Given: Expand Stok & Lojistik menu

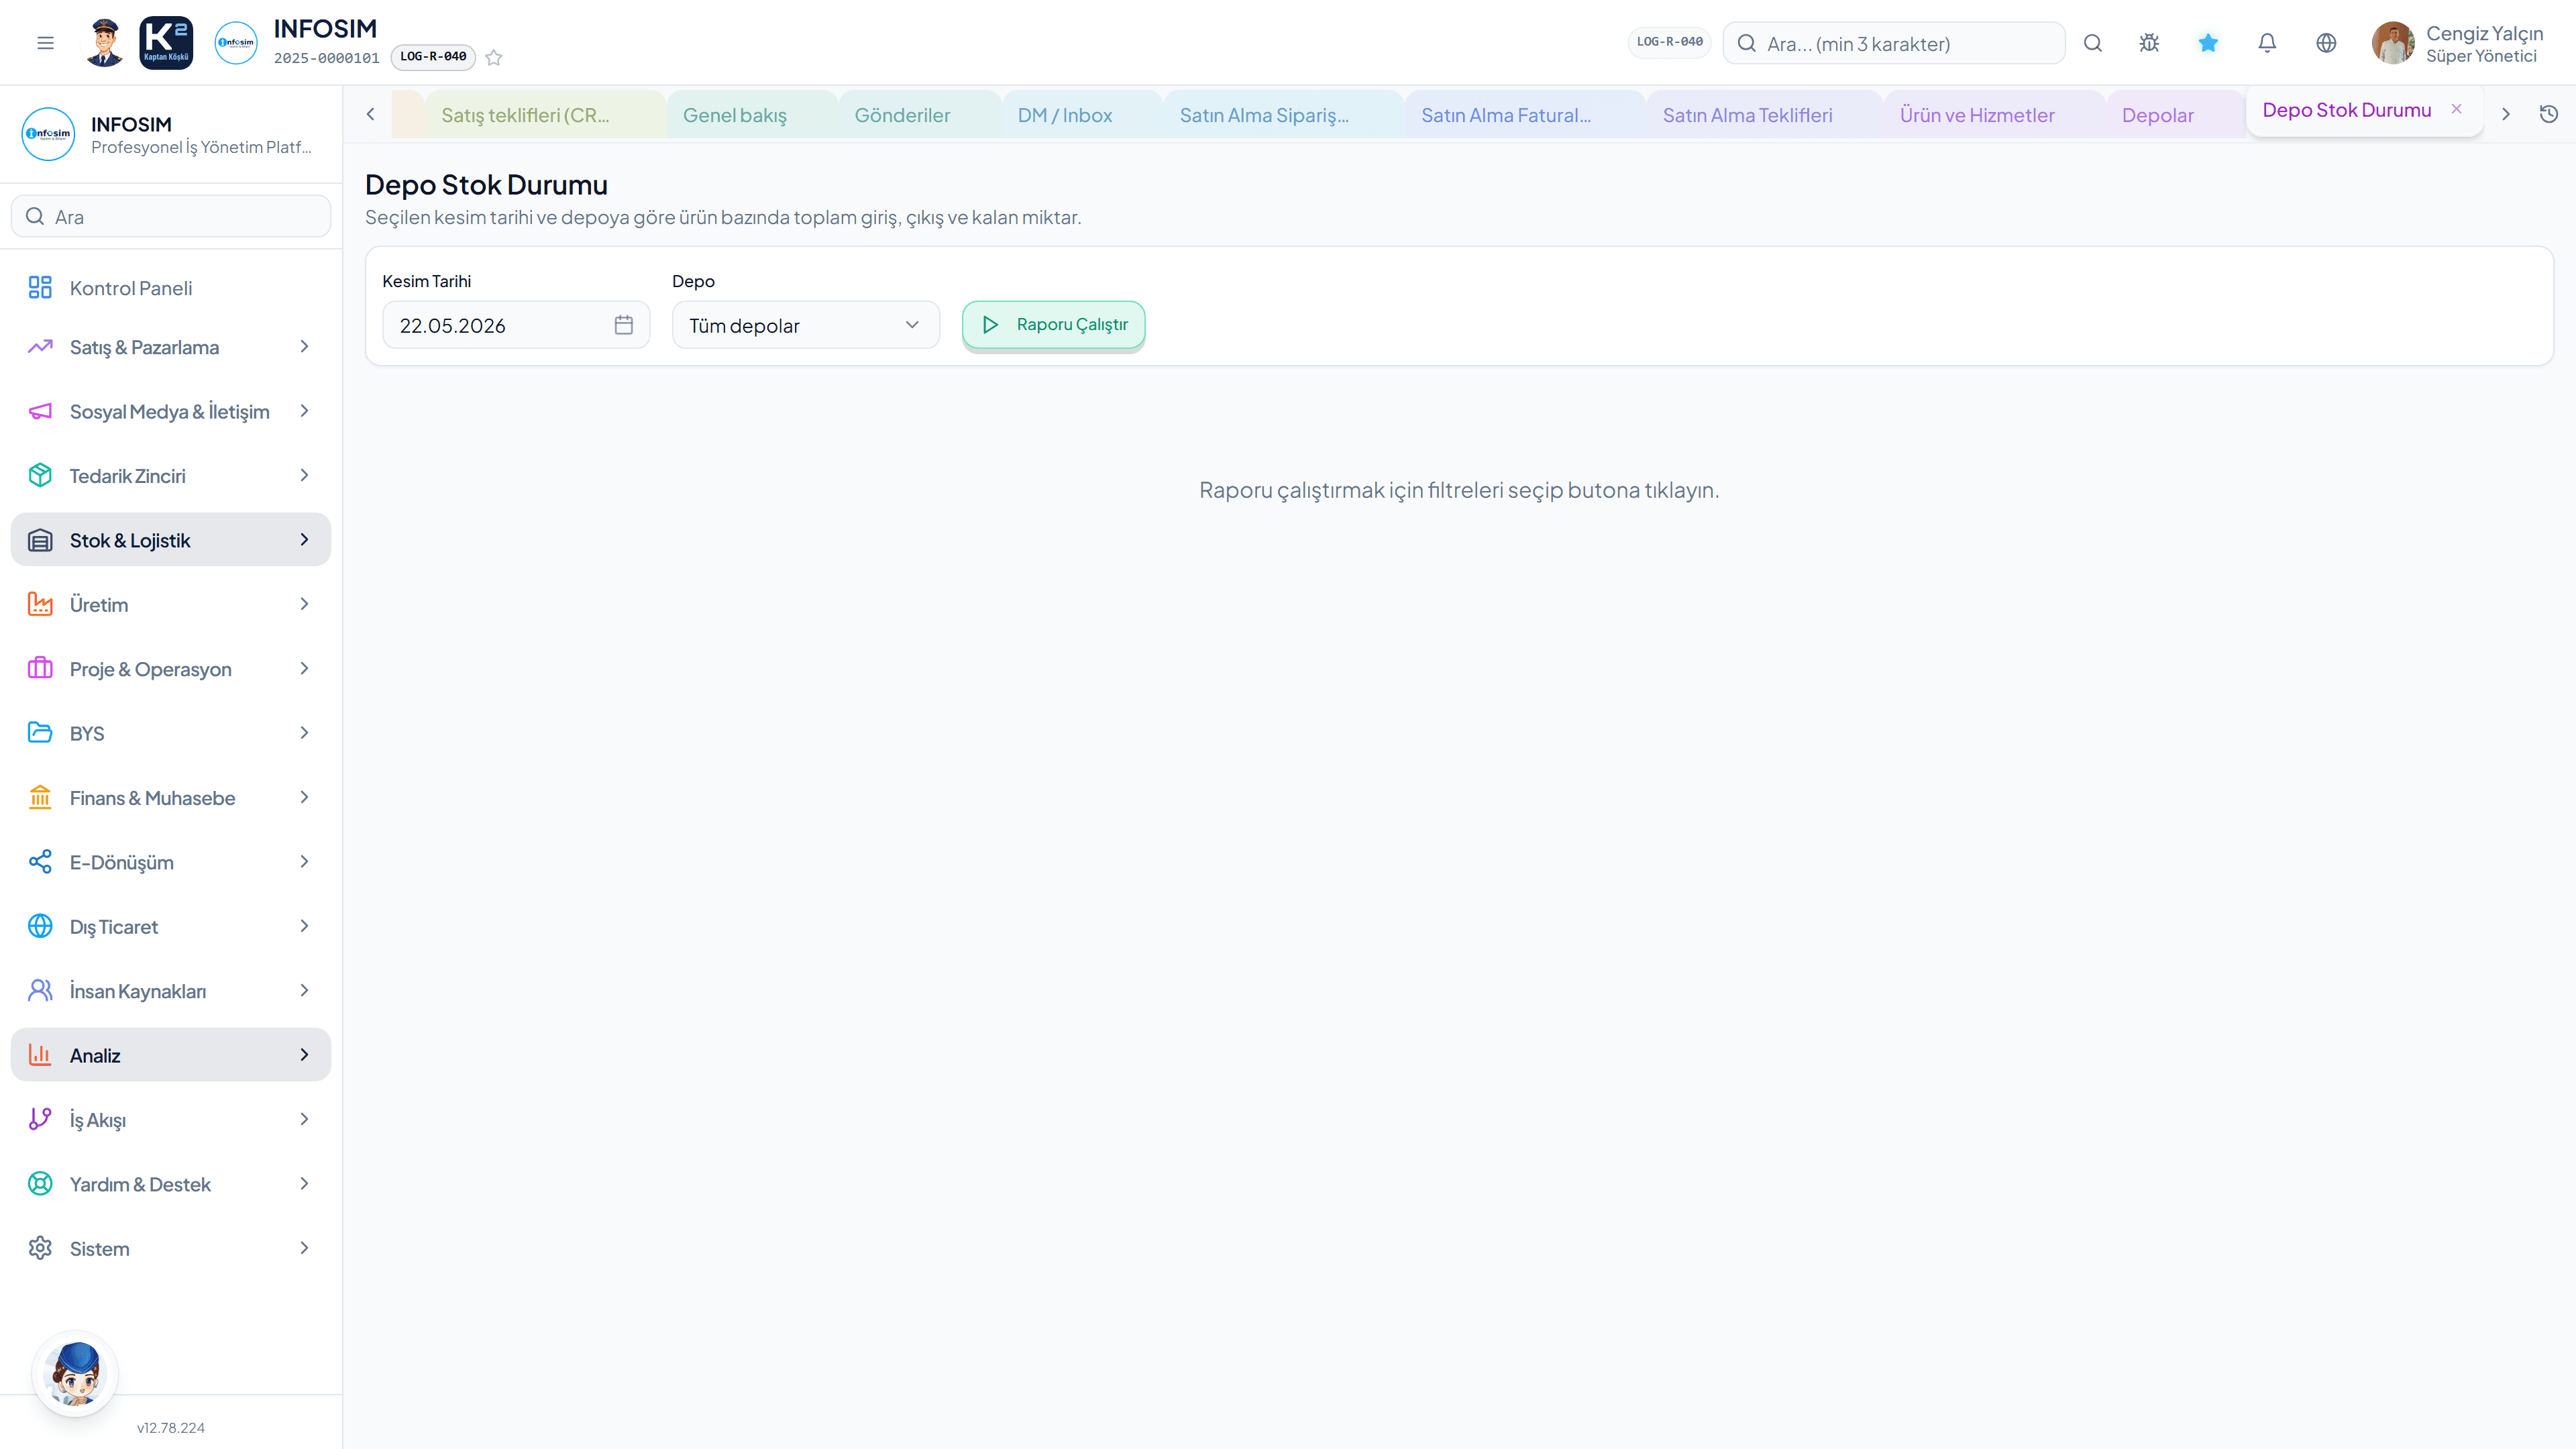Looking at the screenshot, I should pyautogui.click(x=171, y=540).
